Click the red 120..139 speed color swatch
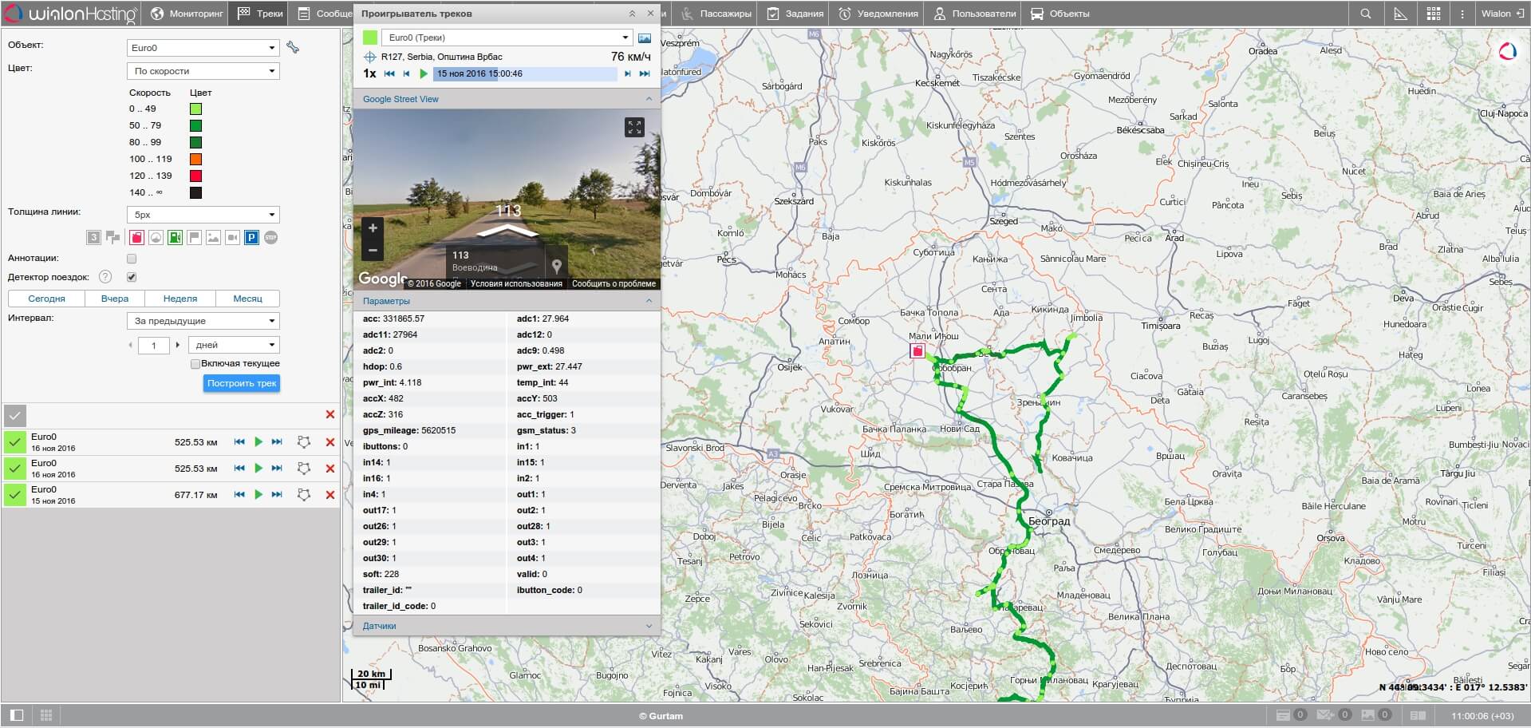Screen dimensions: 1531x728 point(195,176)
